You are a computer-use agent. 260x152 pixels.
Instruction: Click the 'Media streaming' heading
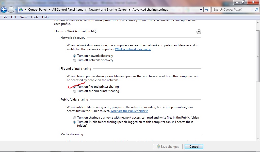(72, 134)
